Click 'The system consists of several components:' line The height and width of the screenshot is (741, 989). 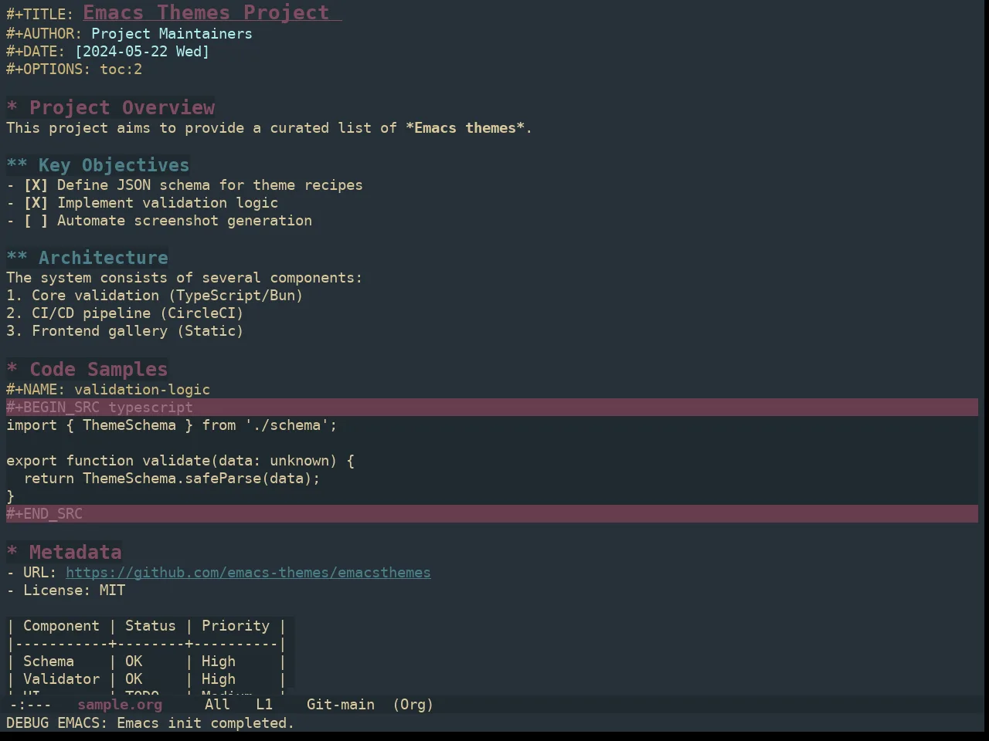[184, 278]
